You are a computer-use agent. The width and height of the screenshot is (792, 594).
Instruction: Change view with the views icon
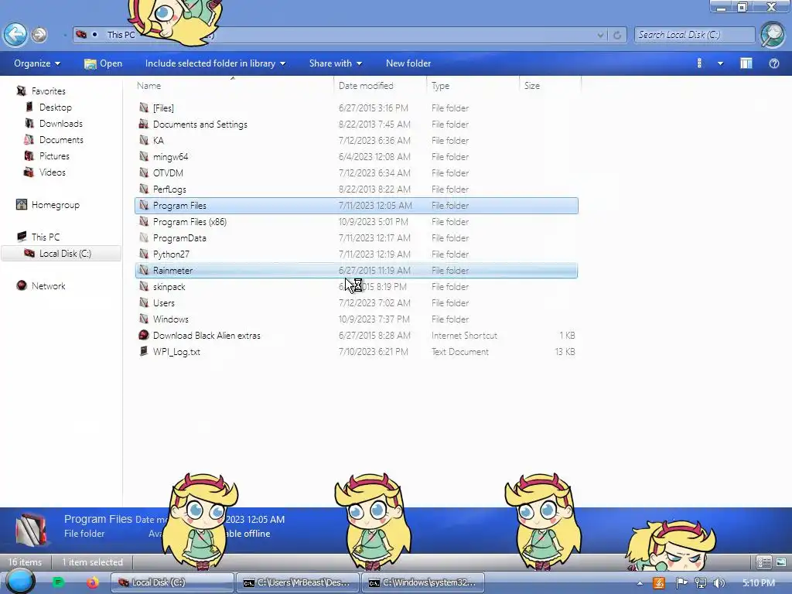(699, 63)
